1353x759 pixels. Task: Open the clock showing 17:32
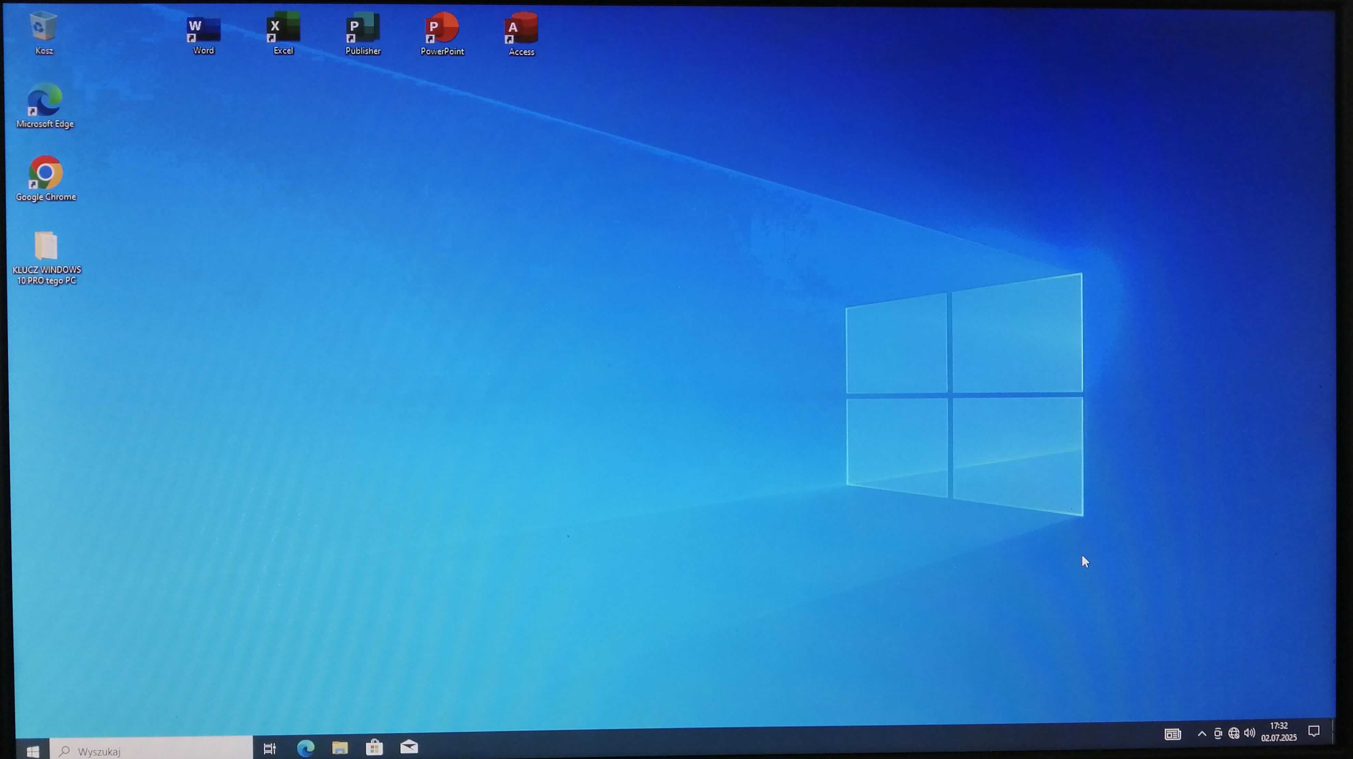(x=1279, y=732)
